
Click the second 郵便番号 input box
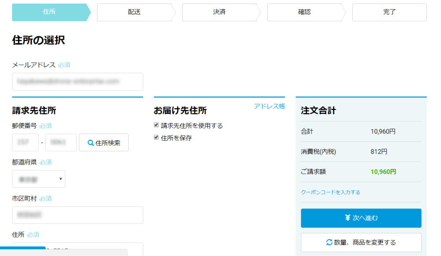click(61, 143)
